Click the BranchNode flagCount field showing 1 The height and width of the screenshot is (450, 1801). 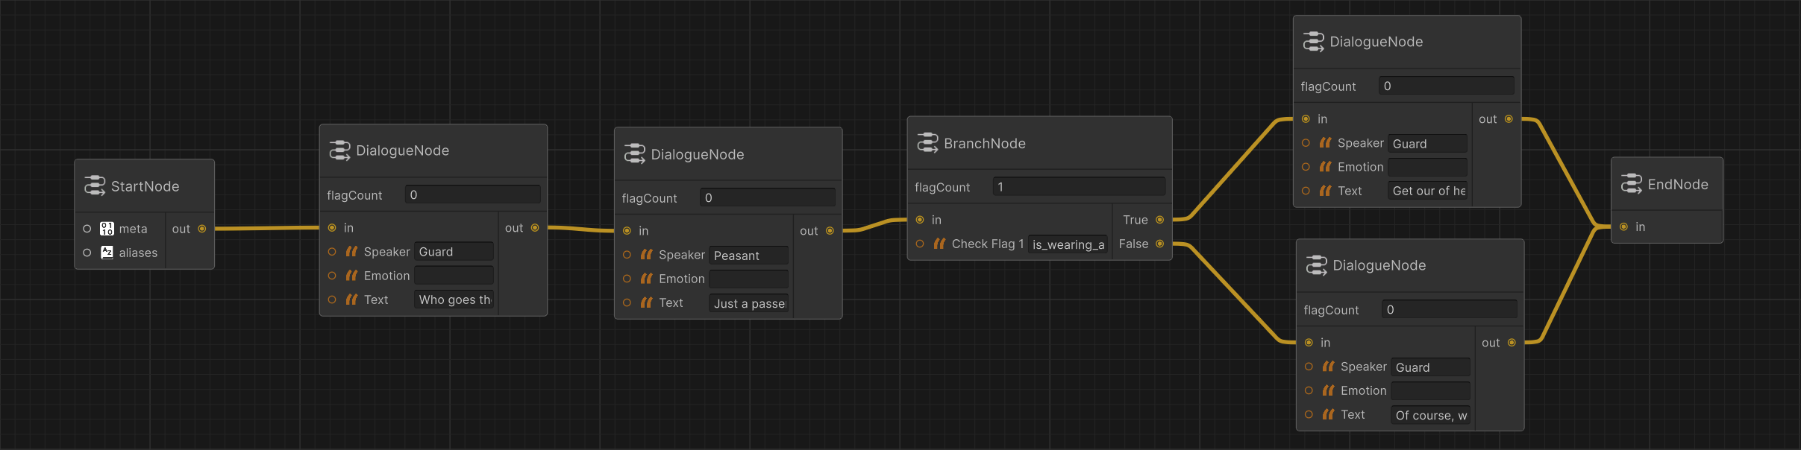tap(1079, 186)
